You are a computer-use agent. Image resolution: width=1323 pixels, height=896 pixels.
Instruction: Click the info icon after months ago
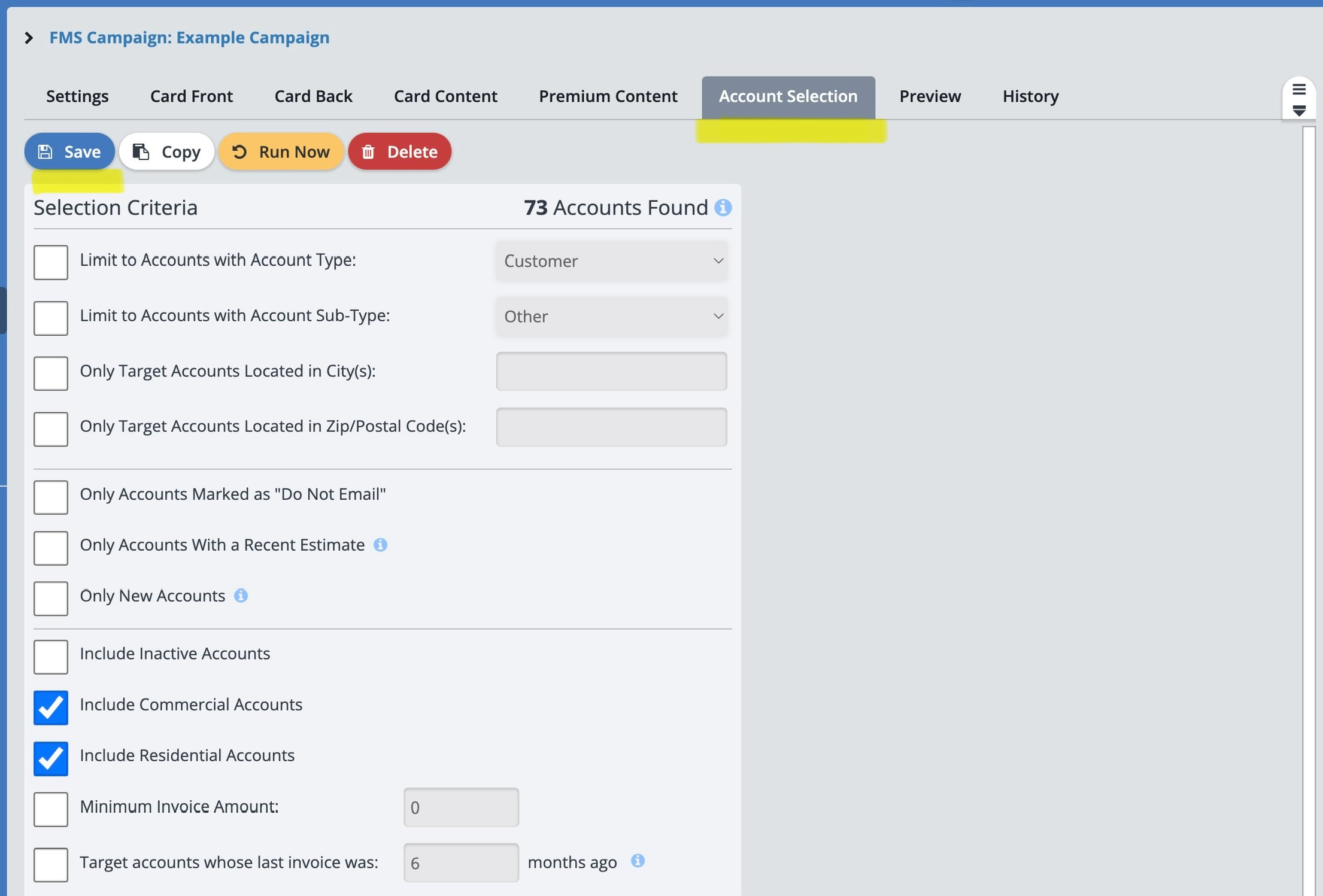(638, 861)
